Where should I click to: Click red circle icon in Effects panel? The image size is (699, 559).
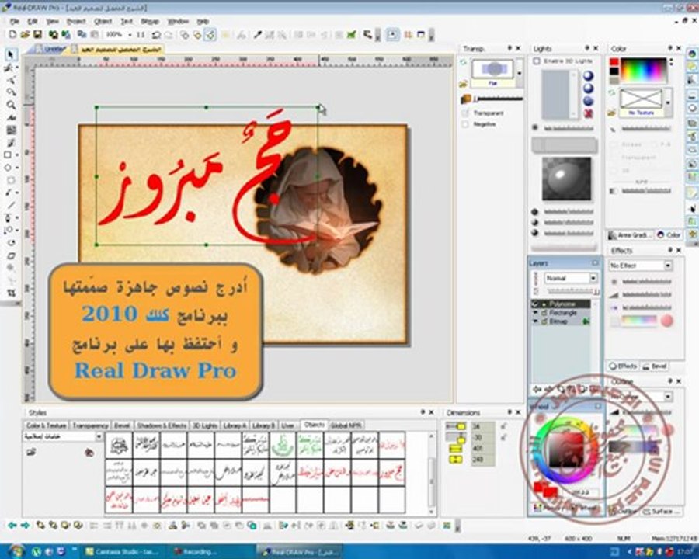666,321
